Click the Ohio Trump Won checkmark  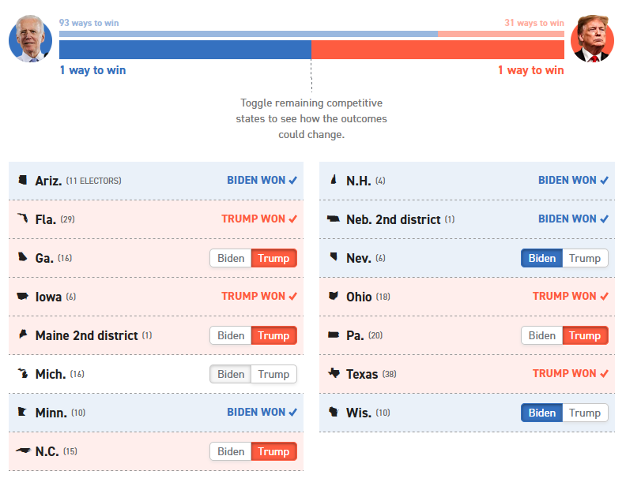pyautogui.click(x=605, y=297)
